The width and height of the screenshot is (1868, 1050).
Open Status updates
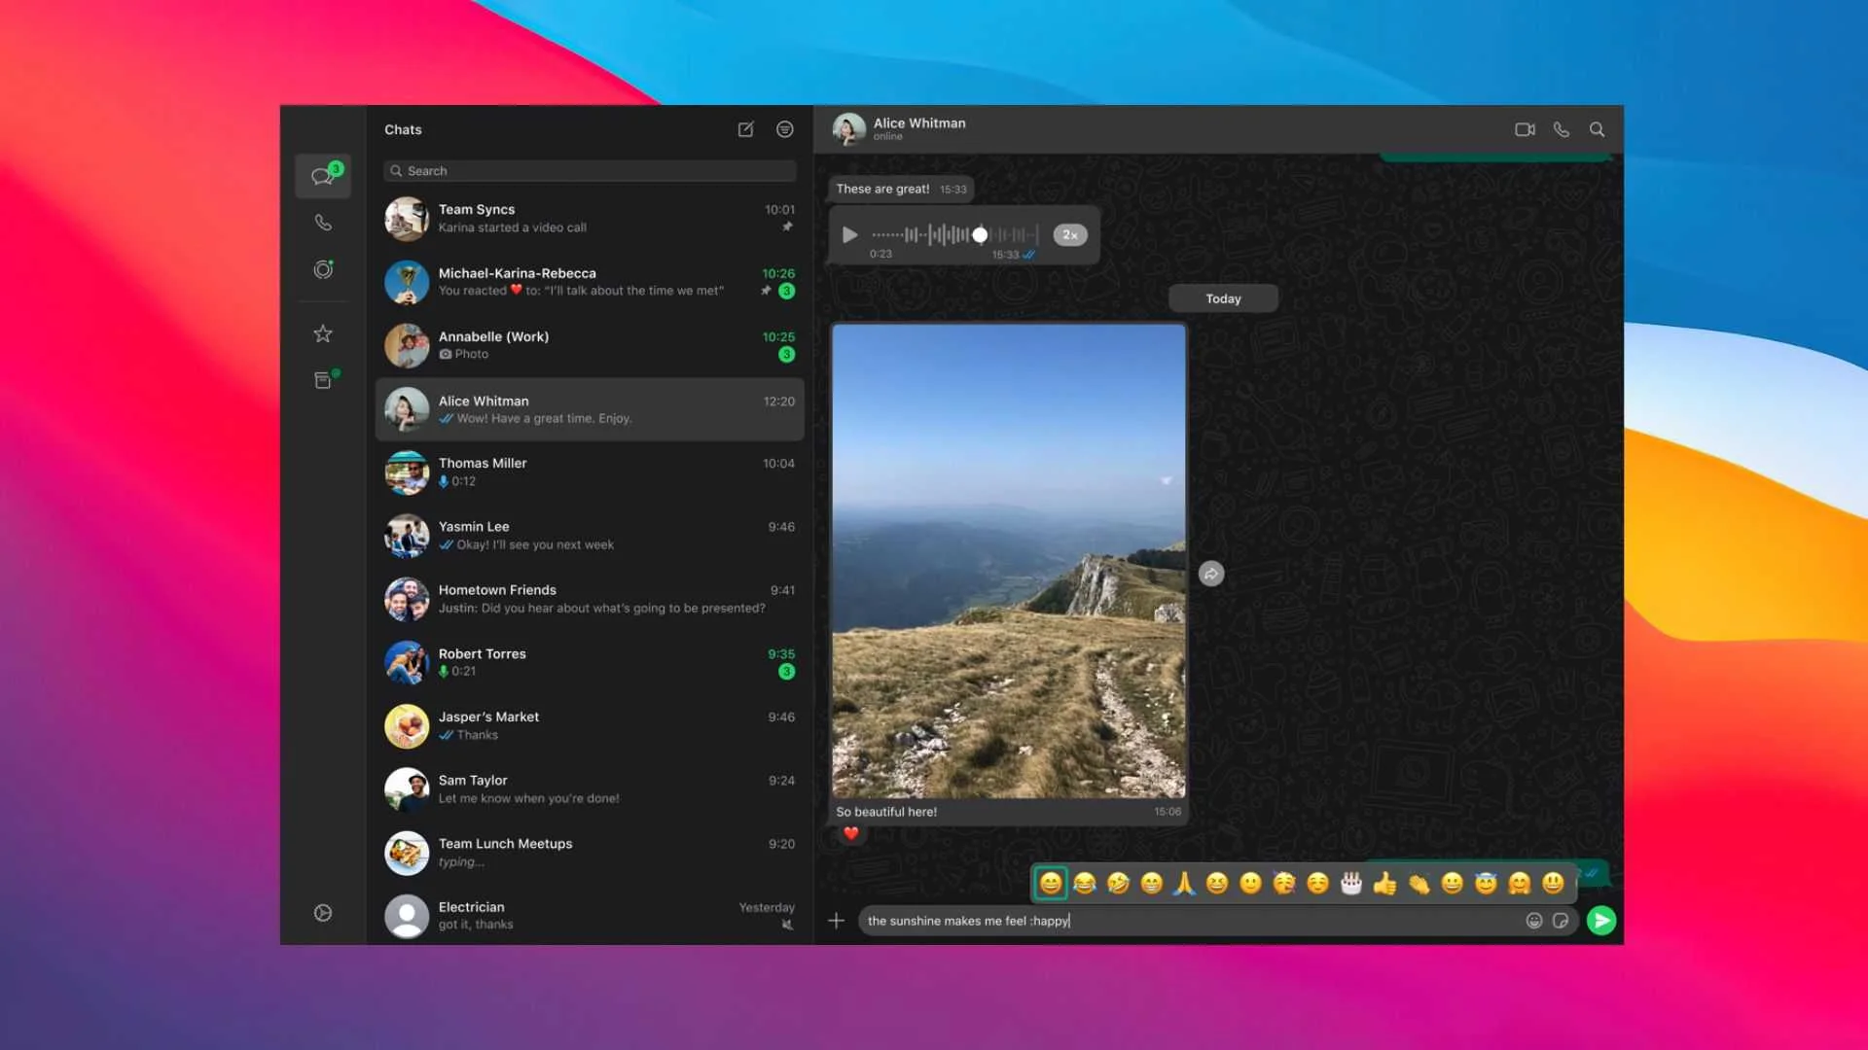pyautogui.click(x=322, y=269)
